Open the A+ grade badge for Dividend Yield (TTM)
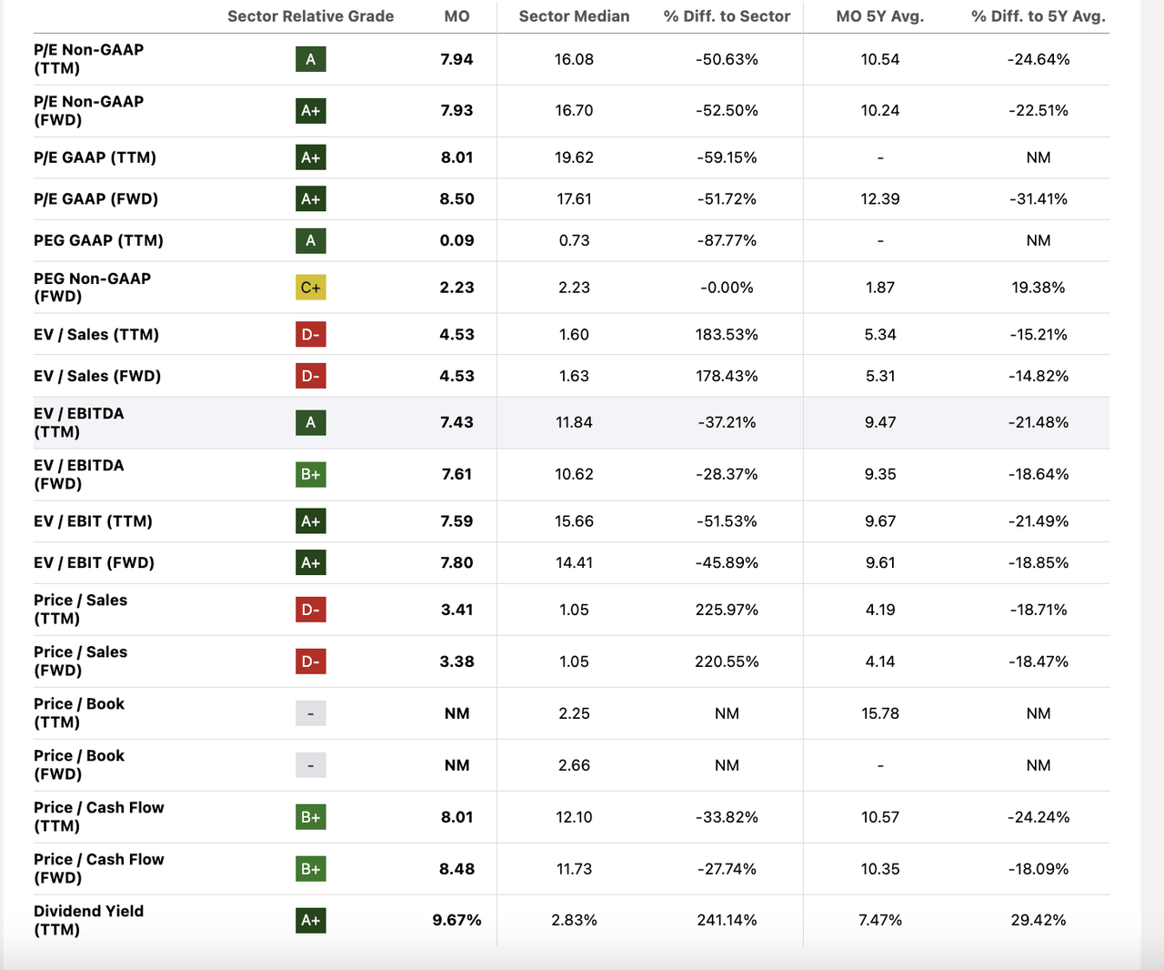 click(x=310, y=920)
